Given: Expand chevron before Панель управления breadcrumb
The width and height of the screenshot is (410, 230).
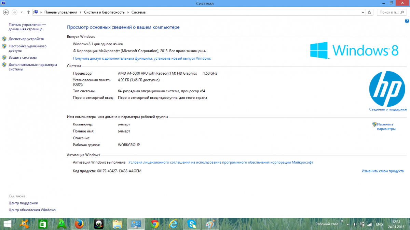Looking at the screenshot, I should click(41, 12).
